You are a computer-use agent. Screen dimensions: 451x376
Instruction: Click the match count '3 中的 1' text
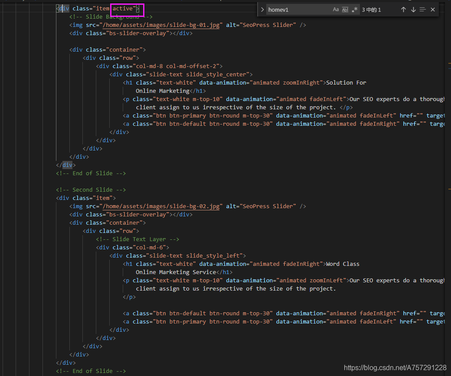(x=371, y=10)
